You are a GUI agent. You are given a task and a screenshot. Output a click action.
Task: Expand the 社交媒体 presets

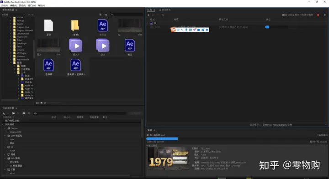tap(7, 162)
